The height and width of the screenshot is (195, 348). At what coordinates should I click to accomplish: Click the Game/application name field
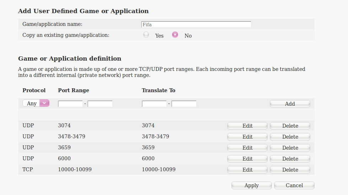(196, 24)
